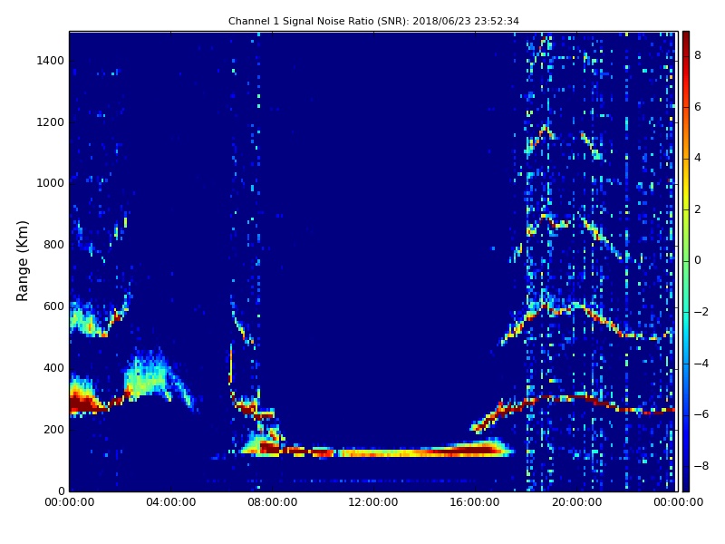Click the 1200 tick label on range axis
725x544 pixels.
51,122
